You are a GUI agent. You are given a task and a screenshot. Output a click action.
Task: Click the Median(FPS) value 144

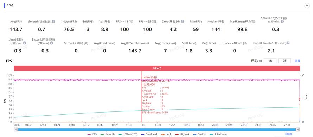[216, 30]
